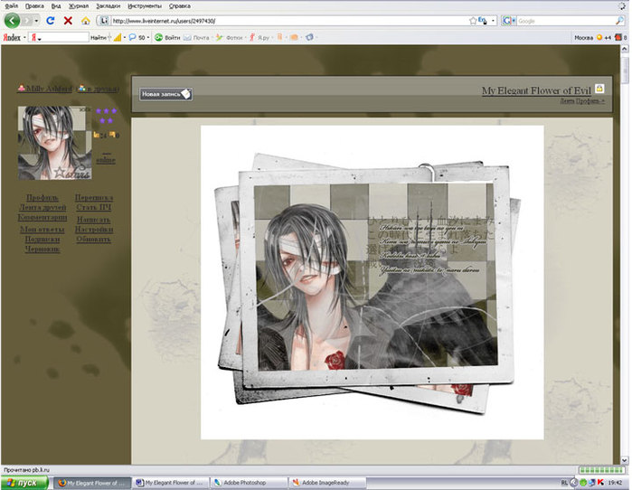This screenshot has width=632, height=490.
Task: Open Фотки photos from Yandex bar
Action: (230, 37)
